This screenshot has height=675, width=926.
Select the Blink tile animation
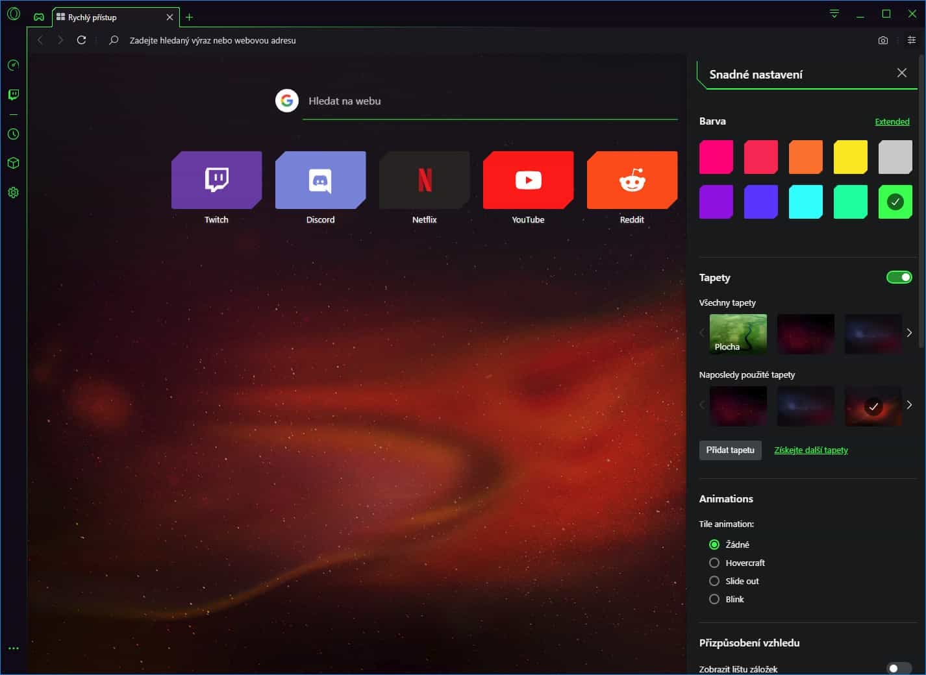coord(714,599)
